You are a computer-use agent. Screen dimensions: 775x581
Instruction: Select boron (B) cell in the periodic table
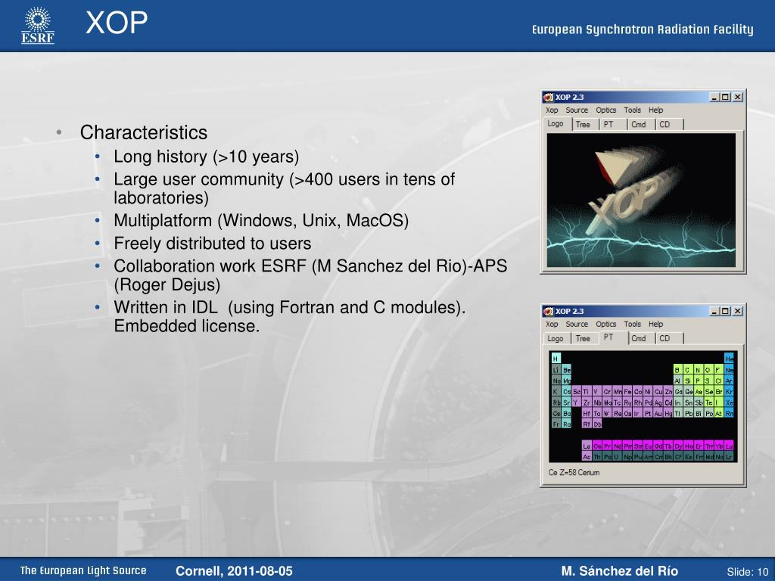coord(678,369)
